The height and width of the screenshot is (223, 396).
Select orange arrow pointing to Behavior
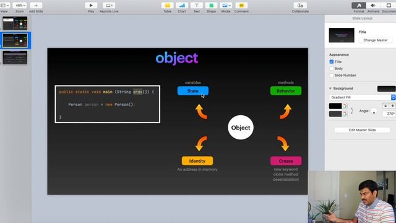(x=286, y=111)
